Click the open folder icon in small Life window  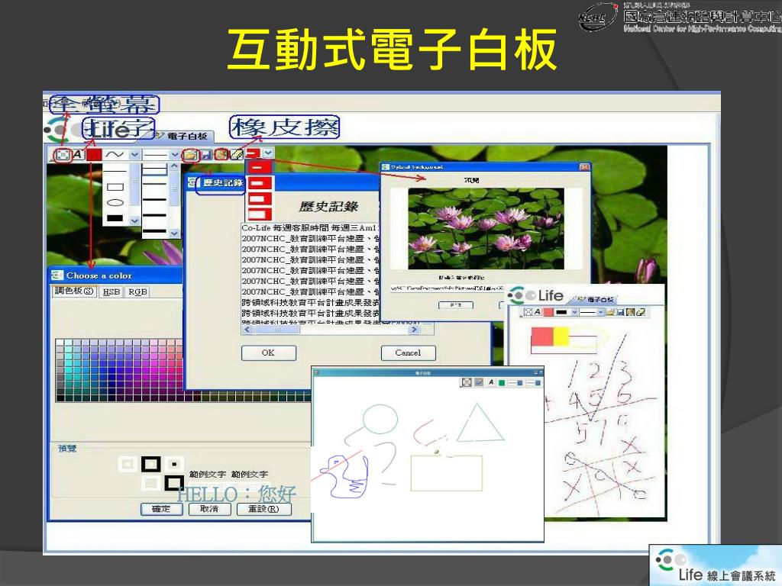tap(610, 312)
